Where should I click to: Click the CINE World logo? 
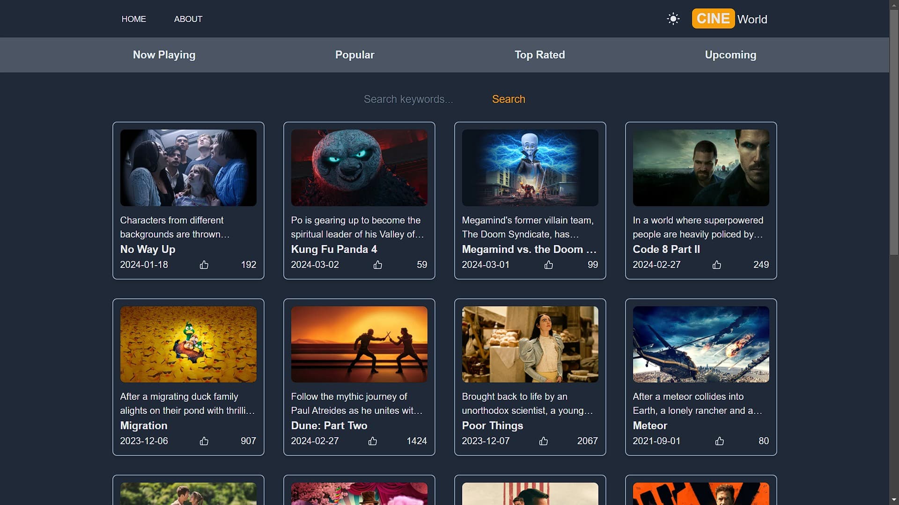tap(730, 19)
